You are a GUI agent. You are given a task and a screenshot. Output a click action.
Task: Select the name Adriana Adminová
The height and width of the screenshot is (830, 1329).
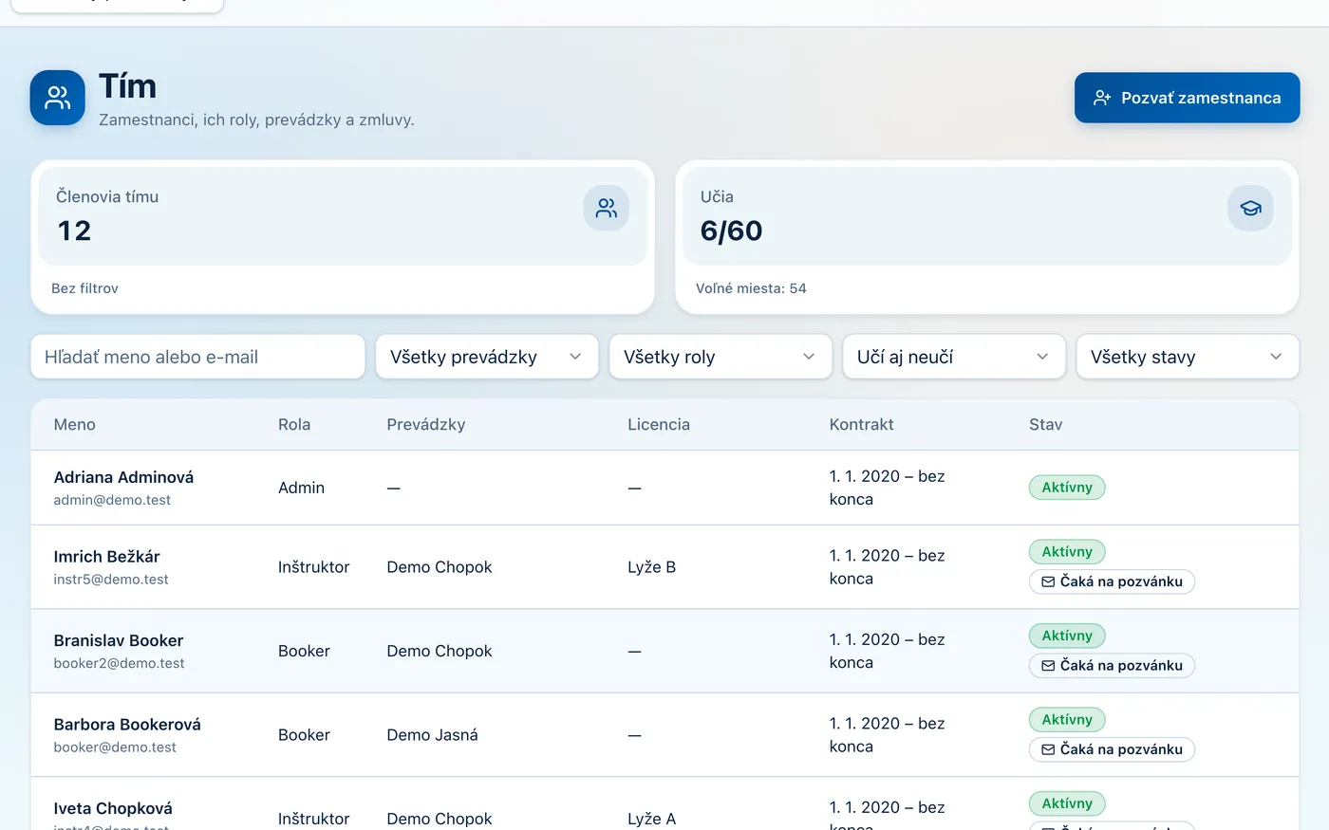point(123,477)
